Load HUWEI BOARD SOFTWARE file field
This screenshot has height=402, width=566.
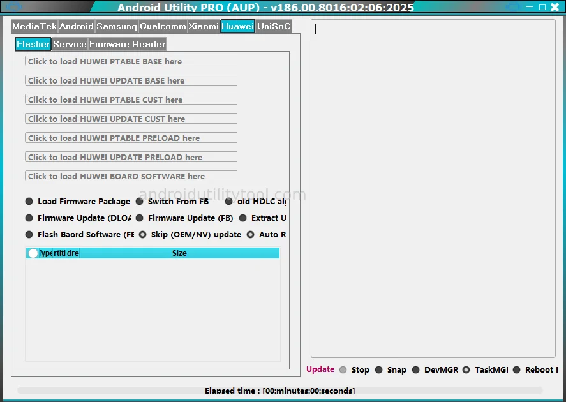click(x=131, y=176)
